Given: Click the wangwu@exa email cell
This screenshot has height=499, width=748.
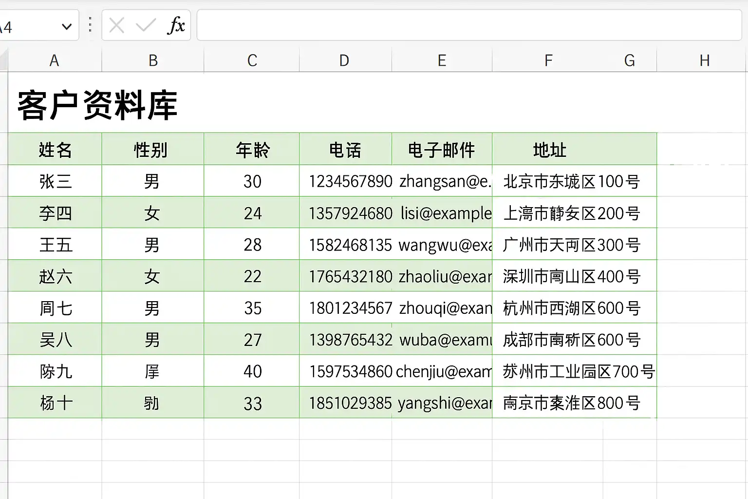Looking at the screenshot, I should coord(442,245).
